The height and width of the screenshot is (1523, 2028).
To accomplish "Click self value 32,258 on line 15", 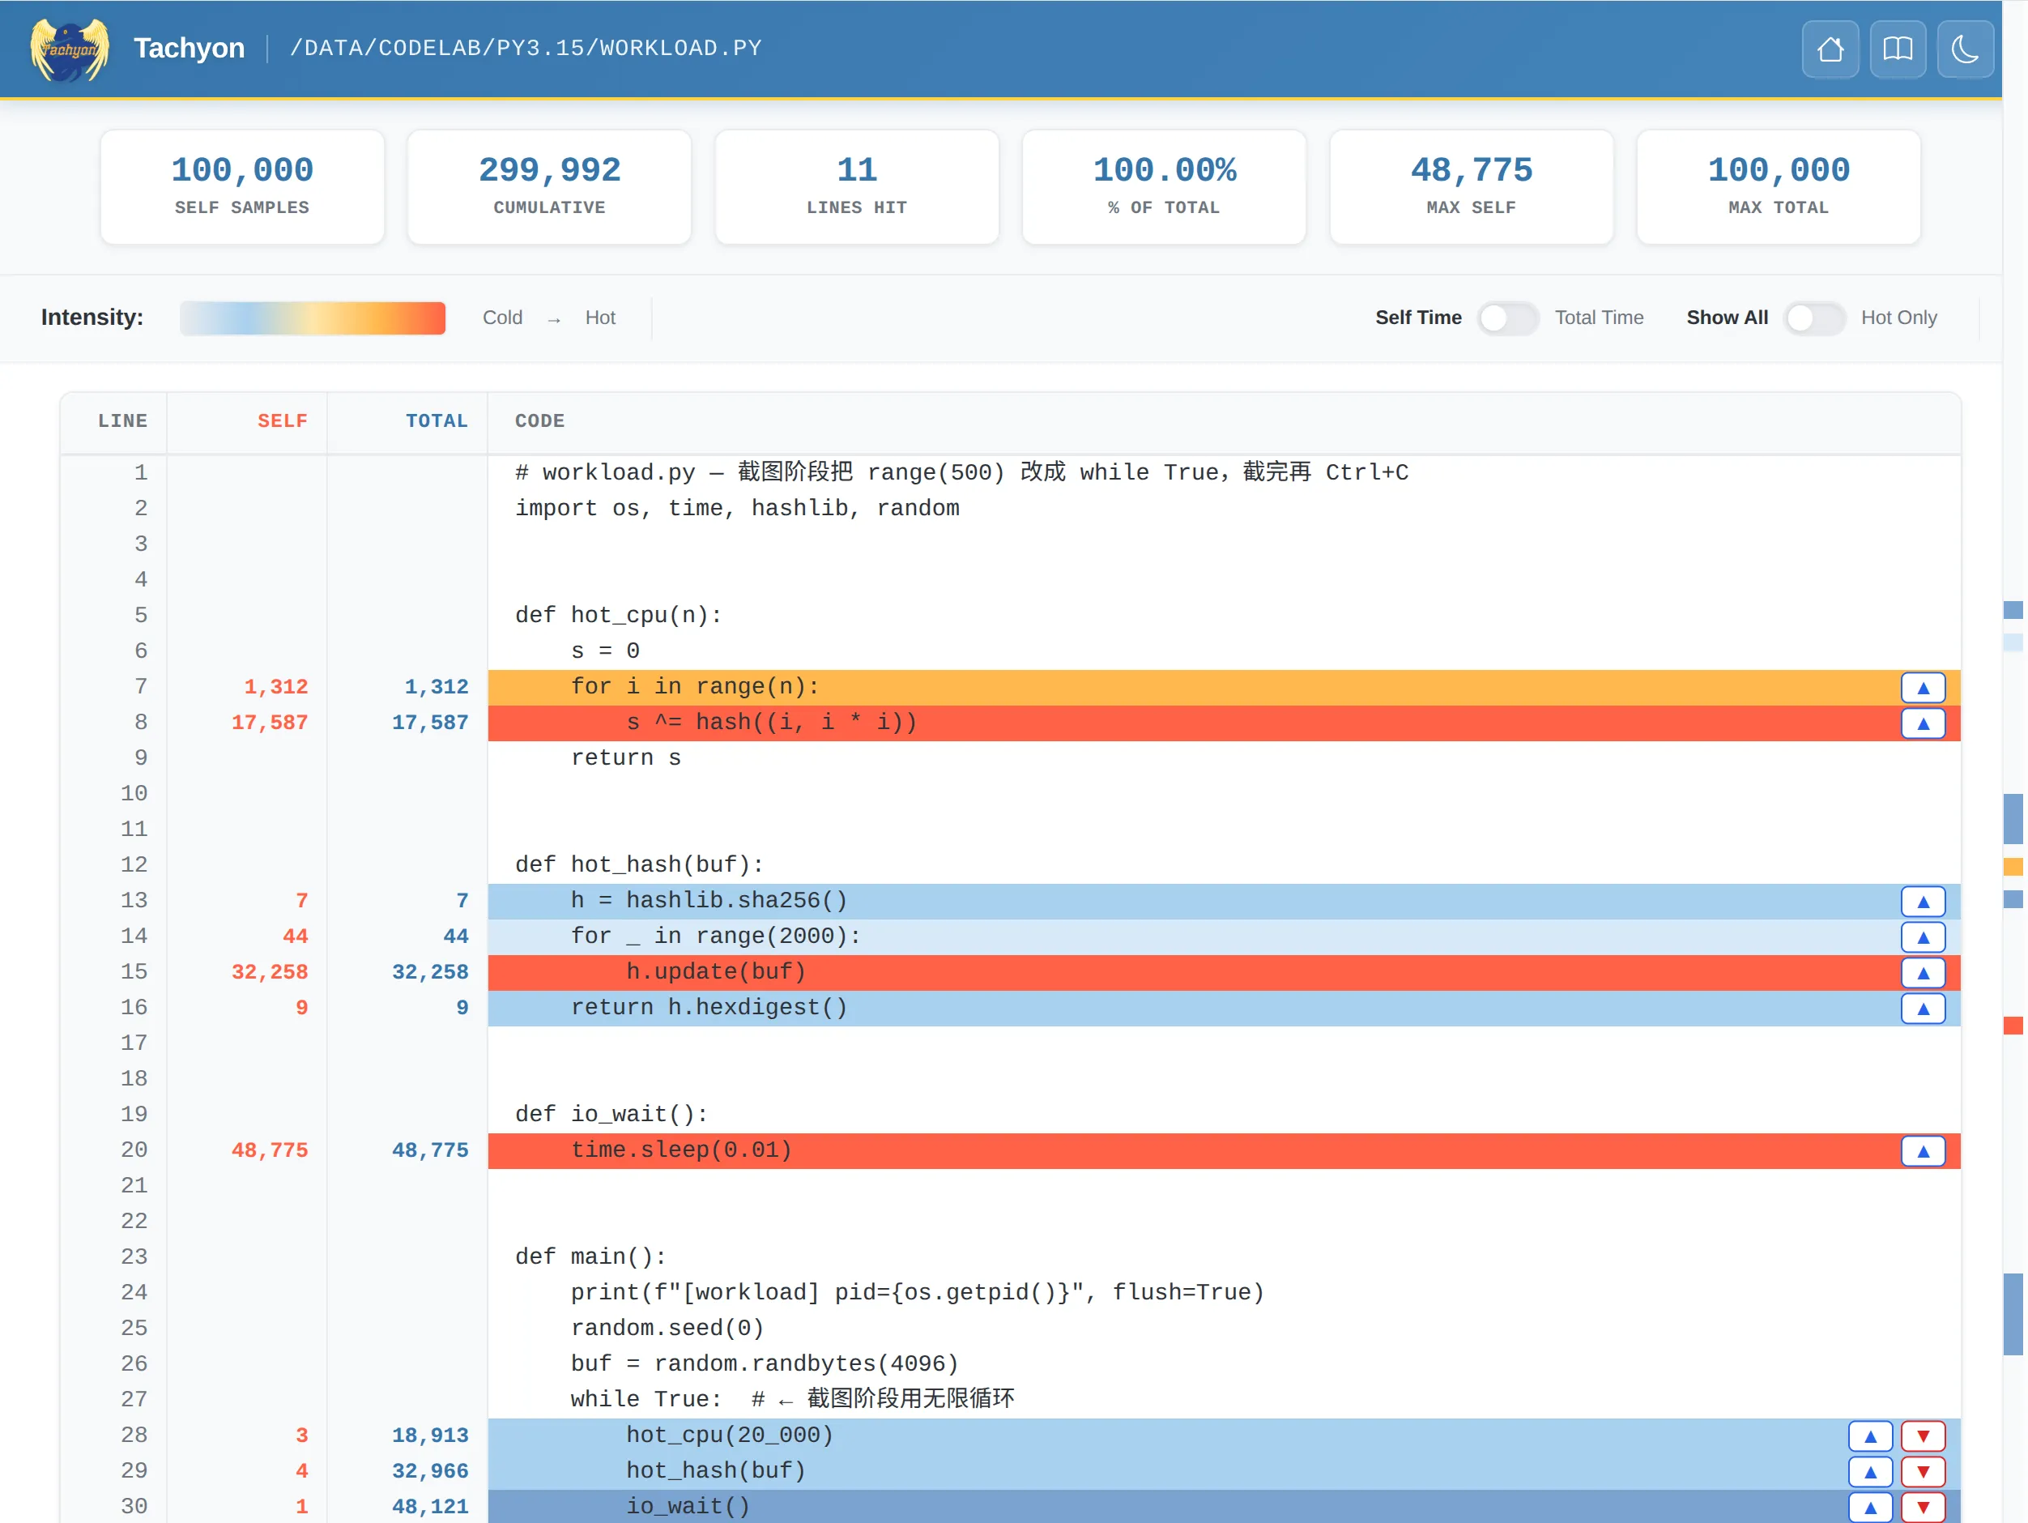I will pyautogui.click(x=270, y=972).
